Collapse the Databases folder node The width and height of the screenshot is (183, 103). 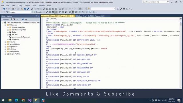click(x=5, y=25)
